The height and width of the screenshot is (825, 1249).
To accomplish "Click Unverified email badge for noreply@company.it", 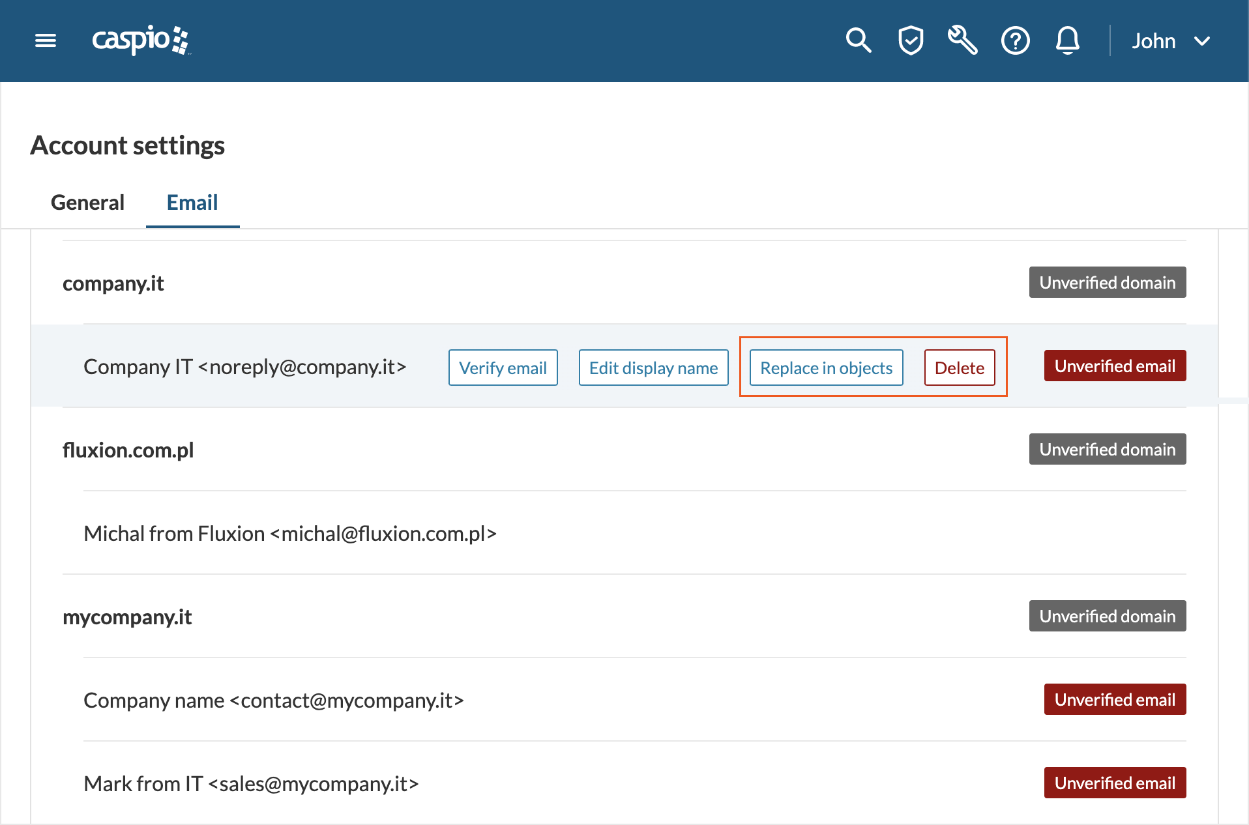I will [x=1115, y=366].
